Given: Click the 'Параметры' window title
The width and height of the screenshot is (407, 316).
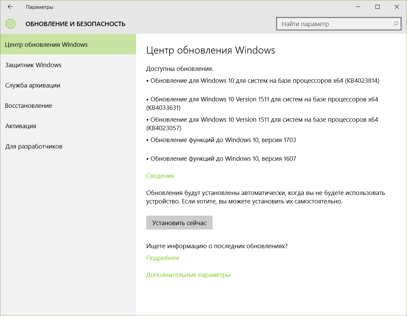Looking at the screenshot, I should click(x=39, y=7).
